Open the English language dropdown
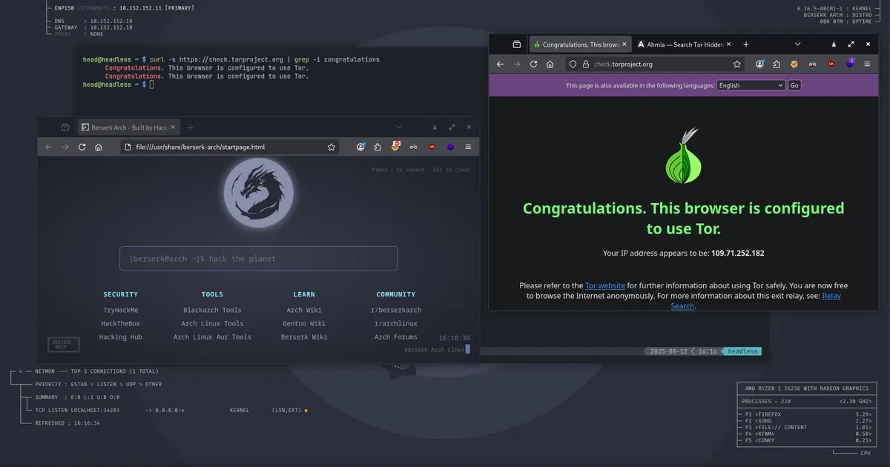This screenshot has height=467, width=890. [751, 85]
